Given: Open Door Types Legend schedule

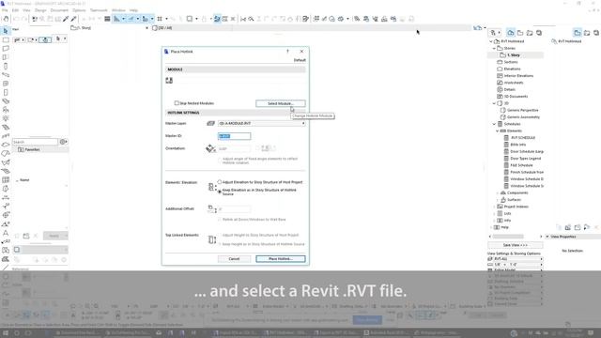Looking at the screenshot, I should pos(525,159).
